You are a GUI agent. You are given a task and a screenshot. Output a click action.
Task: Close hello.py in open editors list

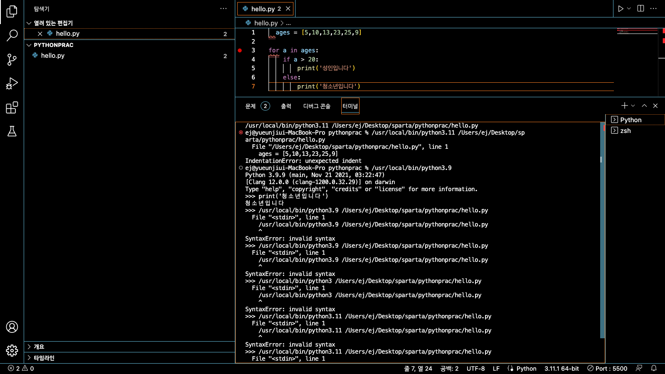tap(40, 34)
